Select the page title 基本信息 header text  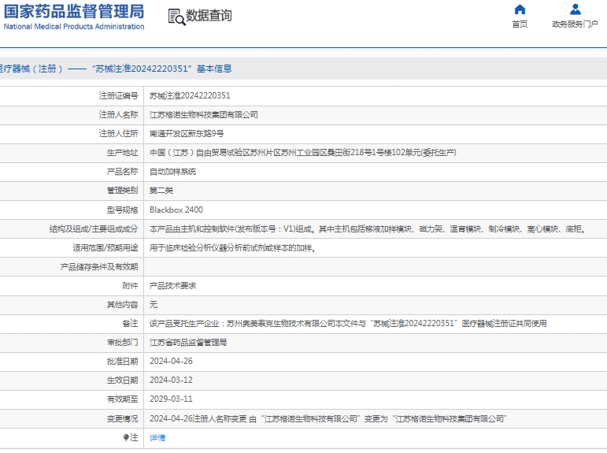pyautogui.click(x=214, y=69)
